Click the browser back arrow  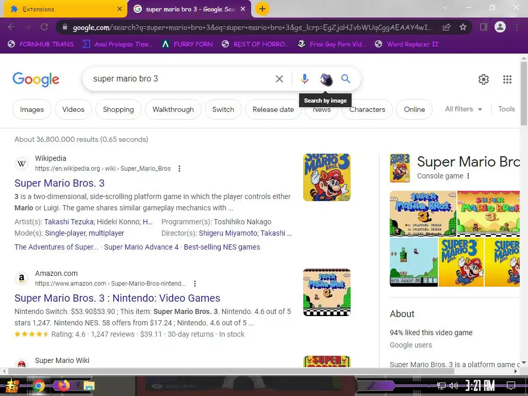11,27
